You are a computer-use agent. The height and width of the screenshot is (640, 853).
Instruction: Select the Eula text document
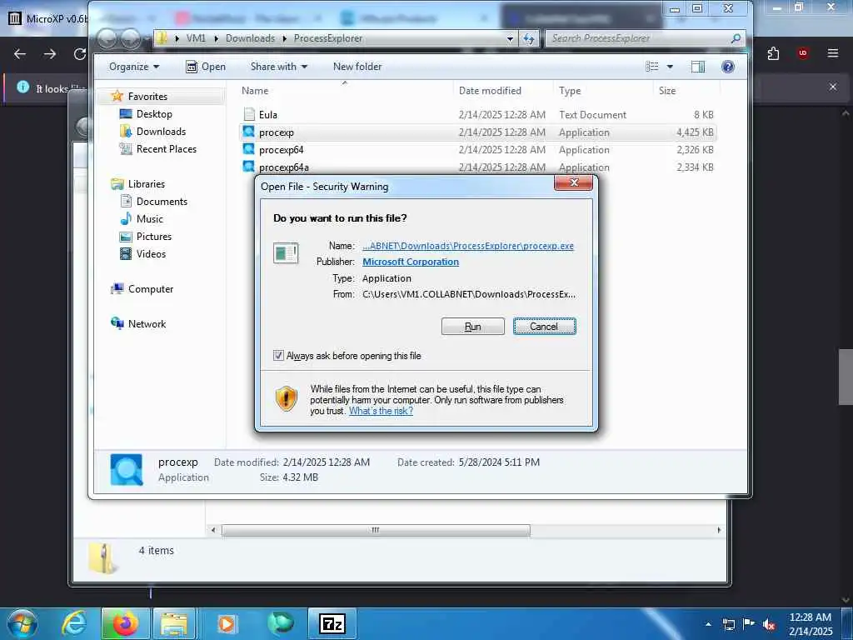[267, 115]
